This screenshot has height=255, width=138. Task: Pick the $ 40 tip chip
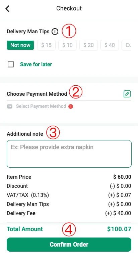pyautogui.click(x=110, y=45)
